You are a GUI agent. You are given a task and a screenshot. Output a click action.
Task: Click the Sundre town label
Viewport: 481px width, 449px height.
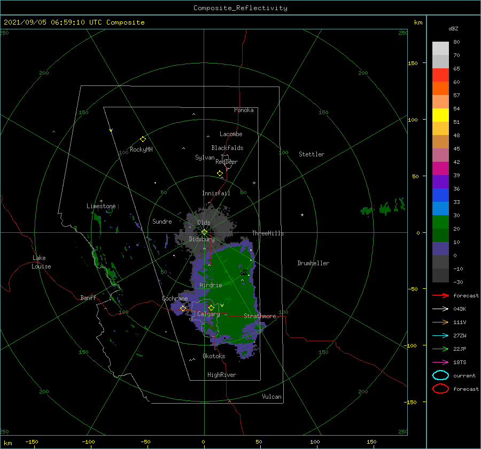162,221
